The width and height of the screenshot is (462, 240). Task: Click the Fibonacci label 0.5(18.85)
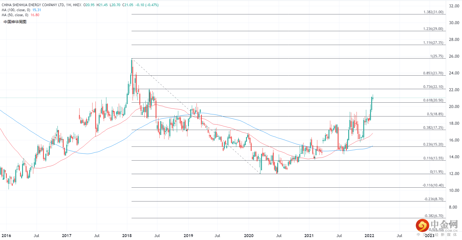click(x=435, y=114)
